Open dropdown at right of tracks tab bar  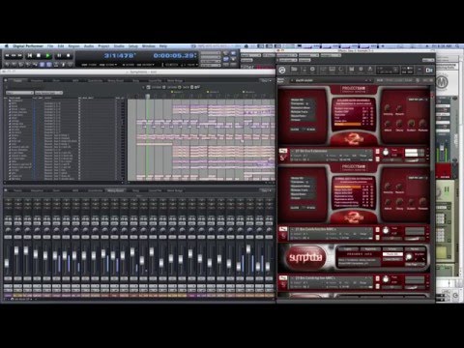[x=265, y=80]
